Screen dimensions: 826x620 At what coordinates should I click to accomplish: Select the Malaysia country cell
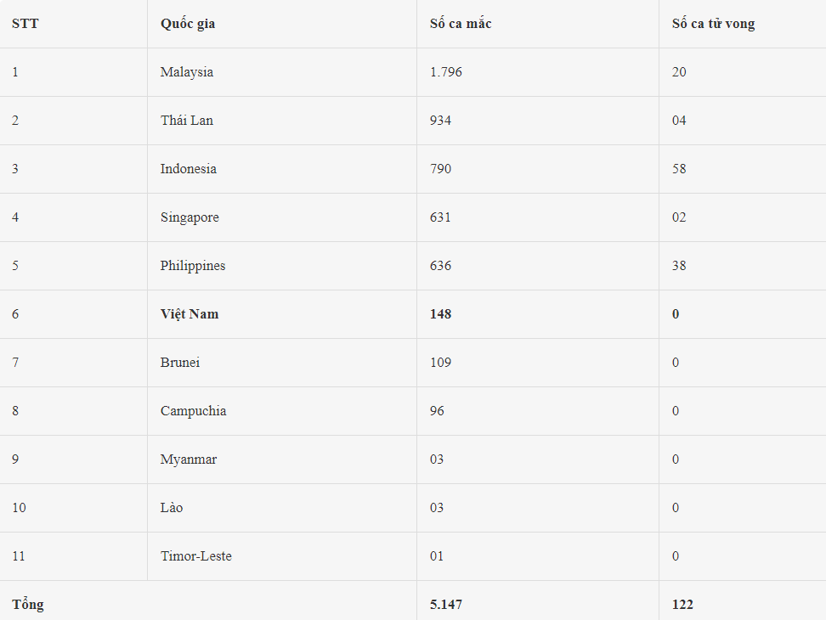coord(187,72)
